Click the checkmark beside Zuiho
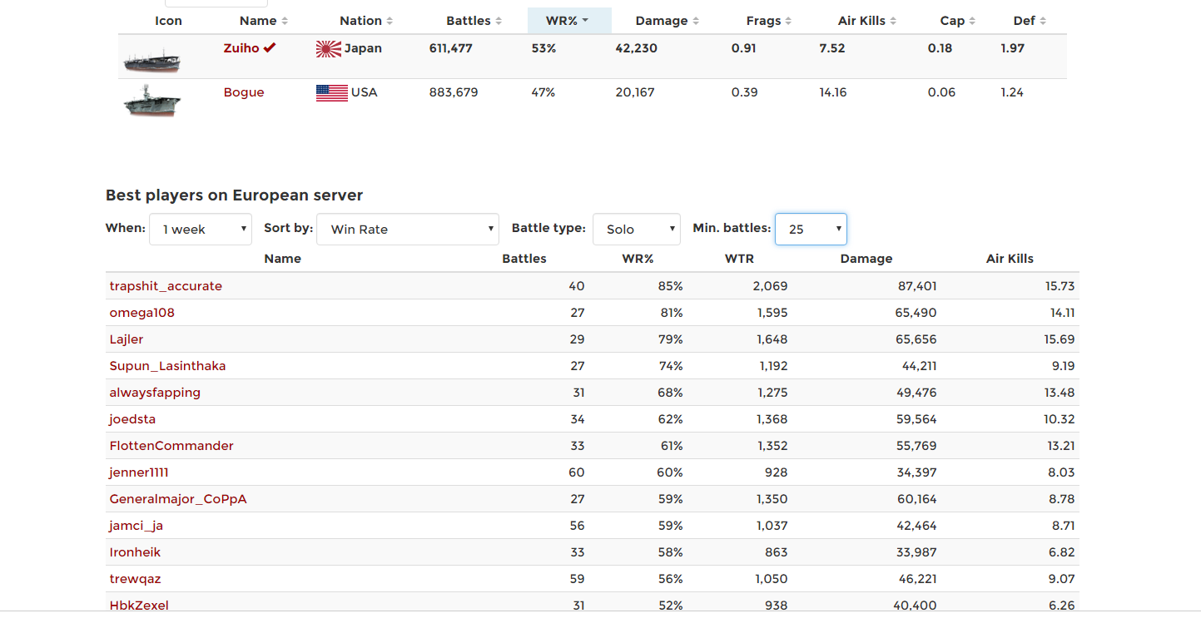1201x633 pixels. (x=270, y=48)
